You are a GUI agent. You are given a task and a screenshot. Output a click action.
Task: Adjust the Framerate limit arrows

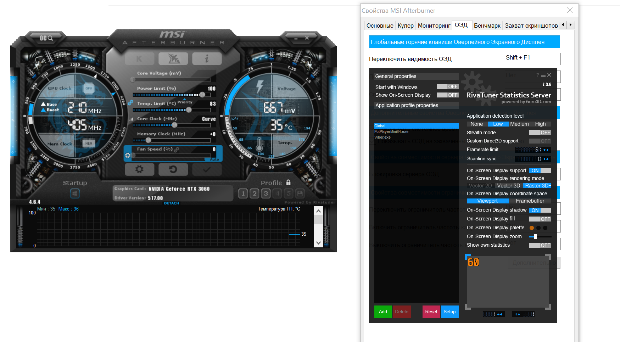click(546, 150)
